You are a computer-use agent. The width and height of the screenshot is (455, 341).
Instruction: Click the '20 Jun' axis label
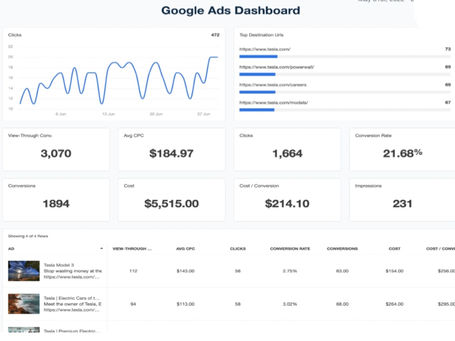coord(156,114)
